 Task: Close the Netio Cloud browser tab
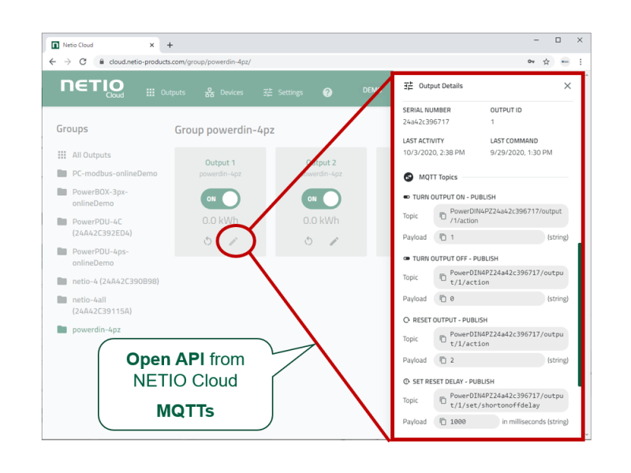[151, 45]
